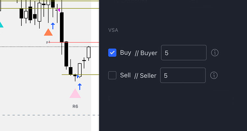Open the info icon next to Seller
The image size is (247, 131).
pos(214,75)
